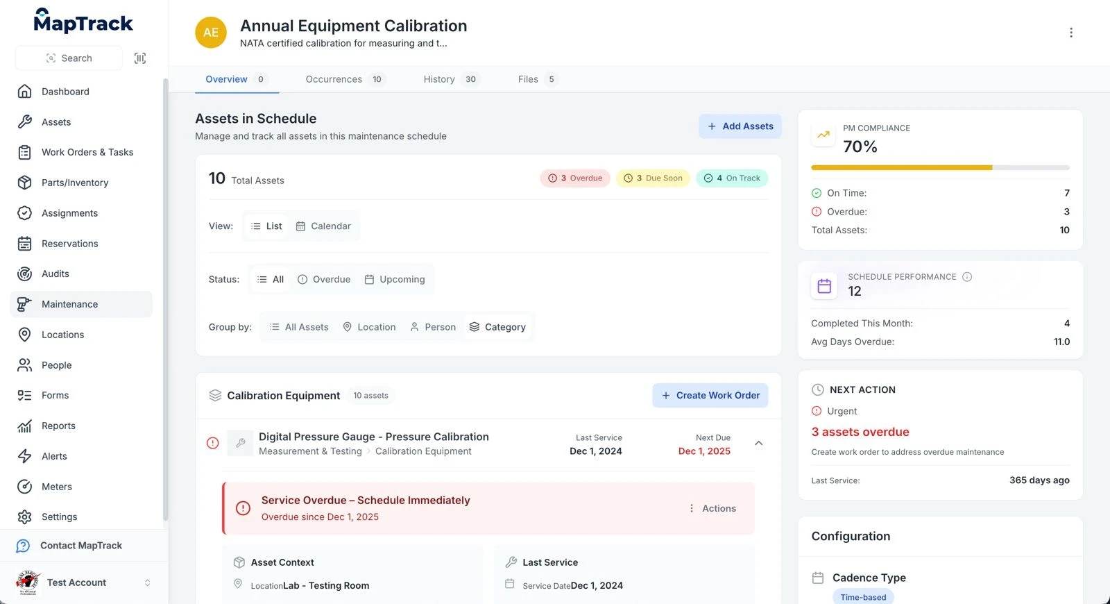Click the Schedule Performance info icon
This screenshot has height=604, width=1110.
(x=967, y=277)
